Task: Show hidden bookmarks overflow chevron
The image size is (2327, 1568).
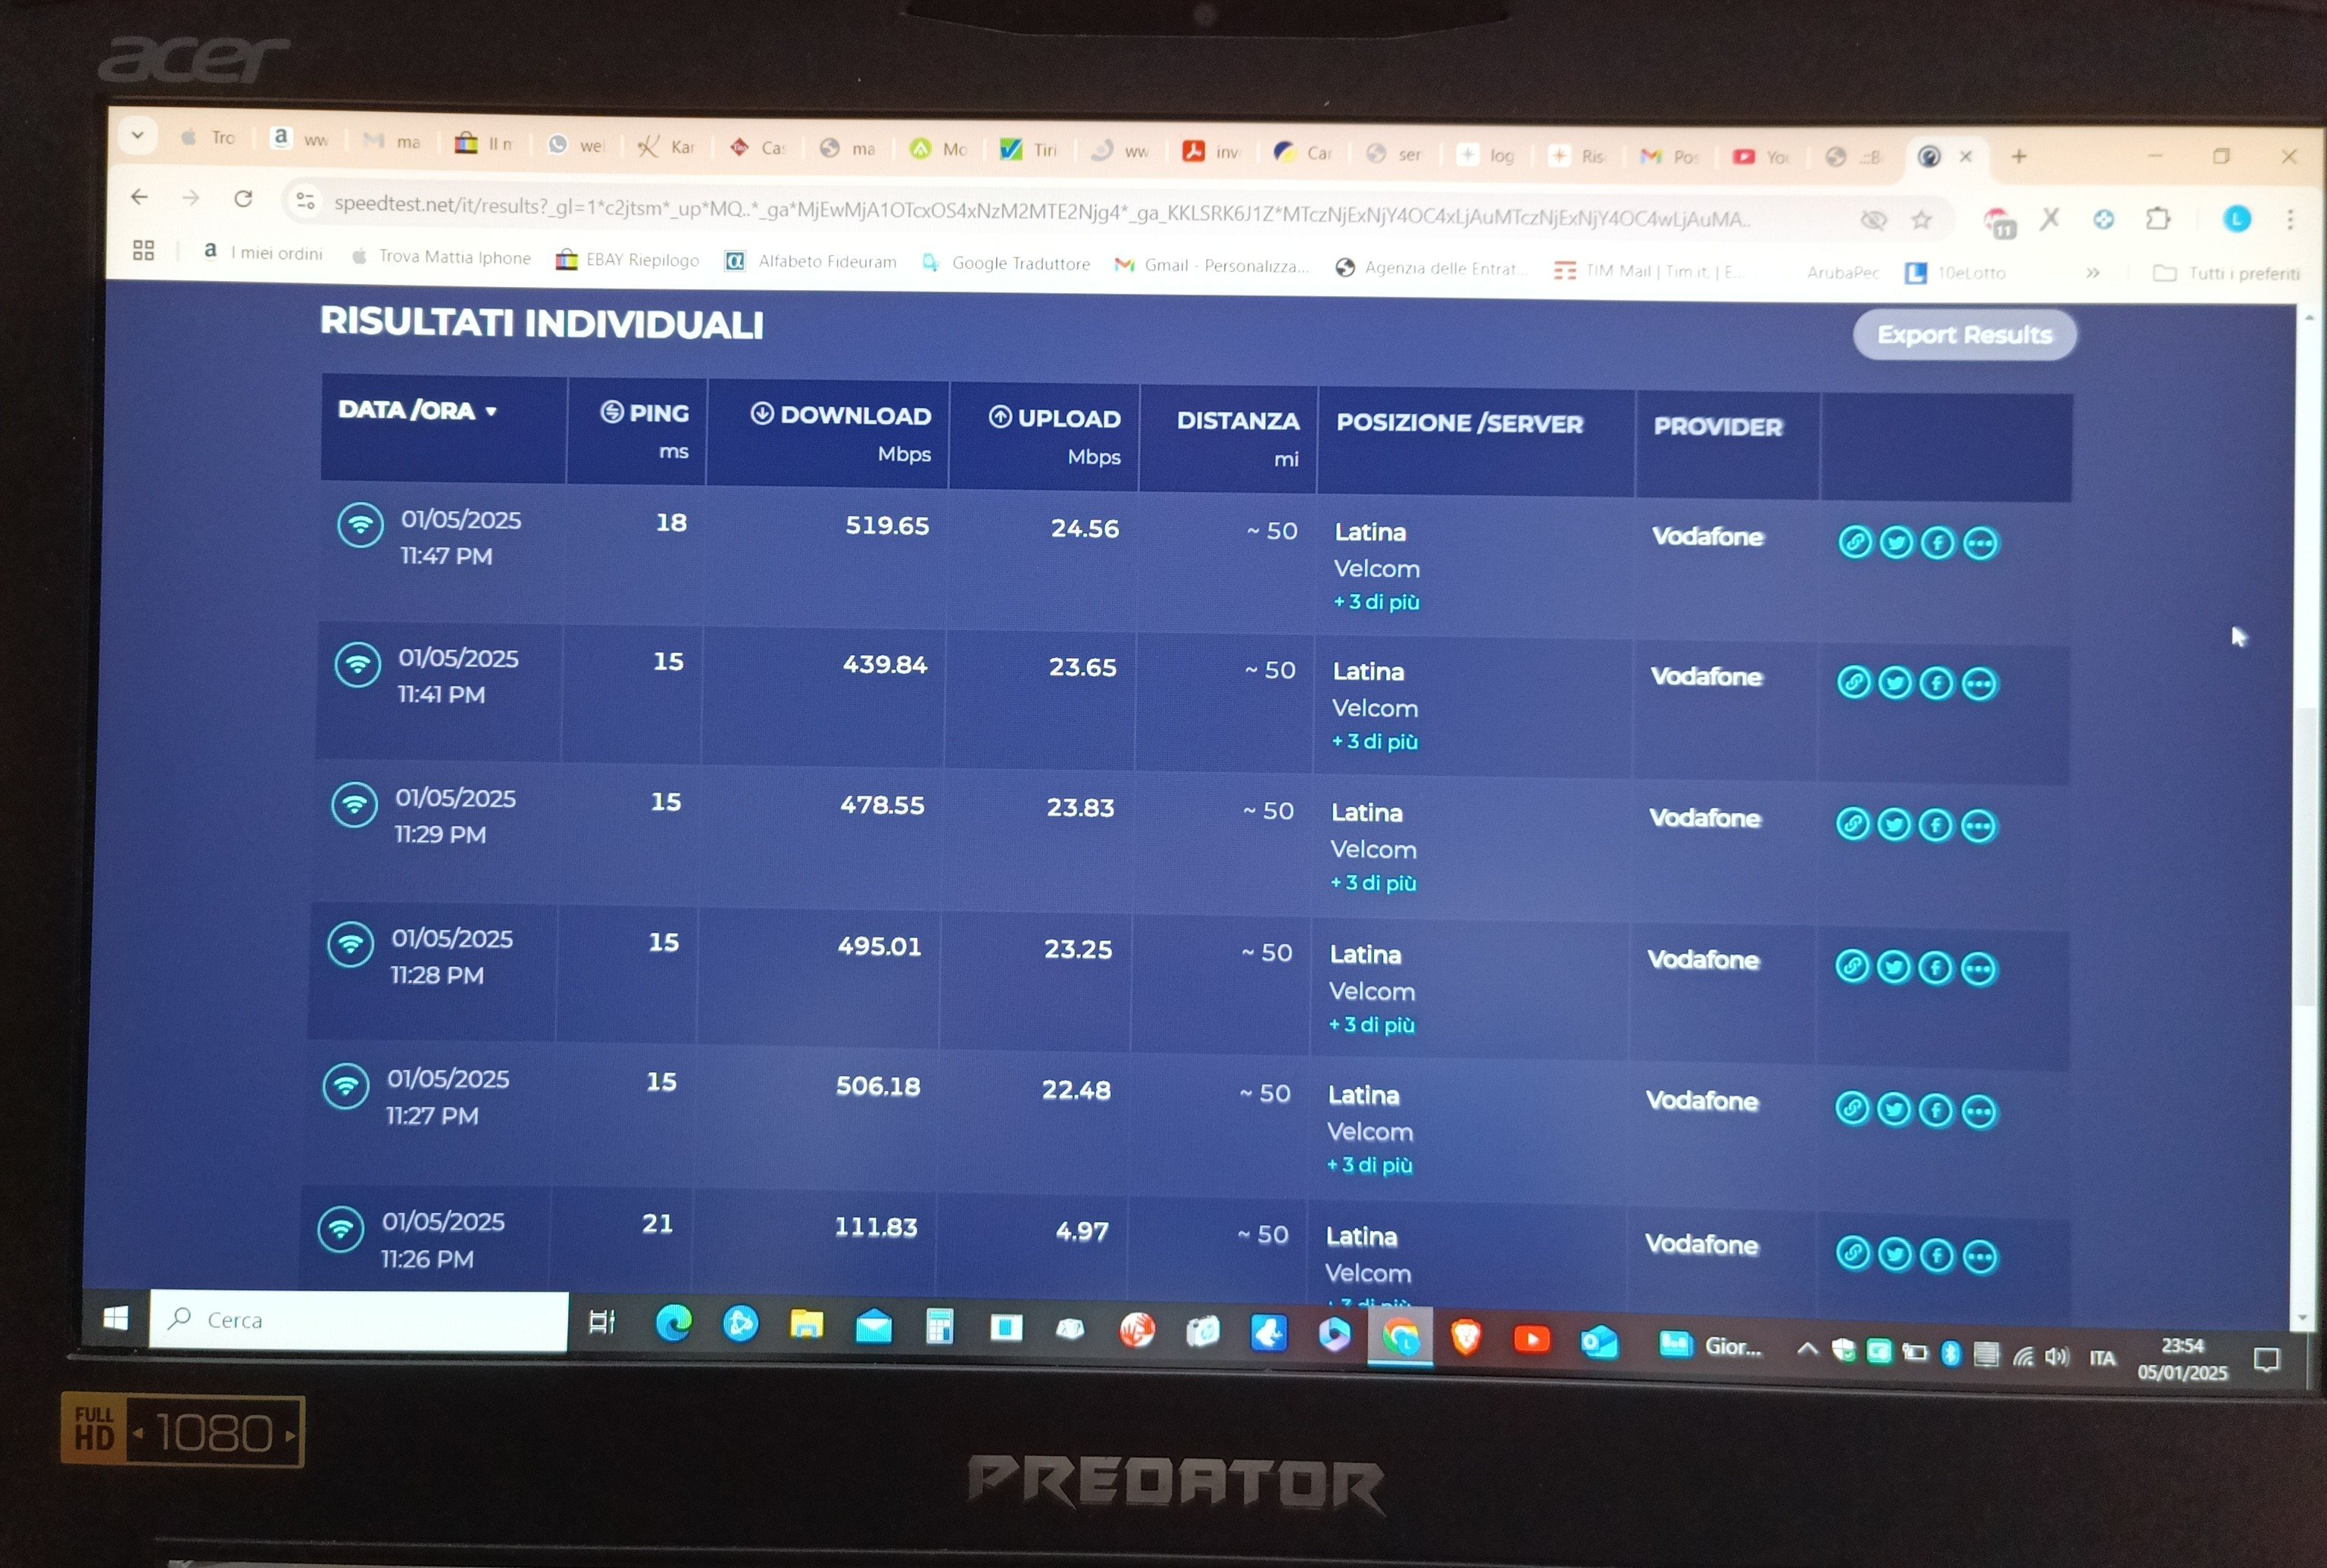Action: 2092,273
